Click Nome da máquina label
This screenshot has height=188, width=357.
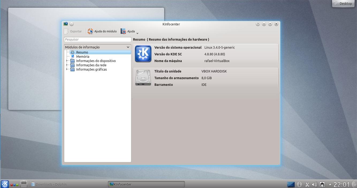[168, 61]
